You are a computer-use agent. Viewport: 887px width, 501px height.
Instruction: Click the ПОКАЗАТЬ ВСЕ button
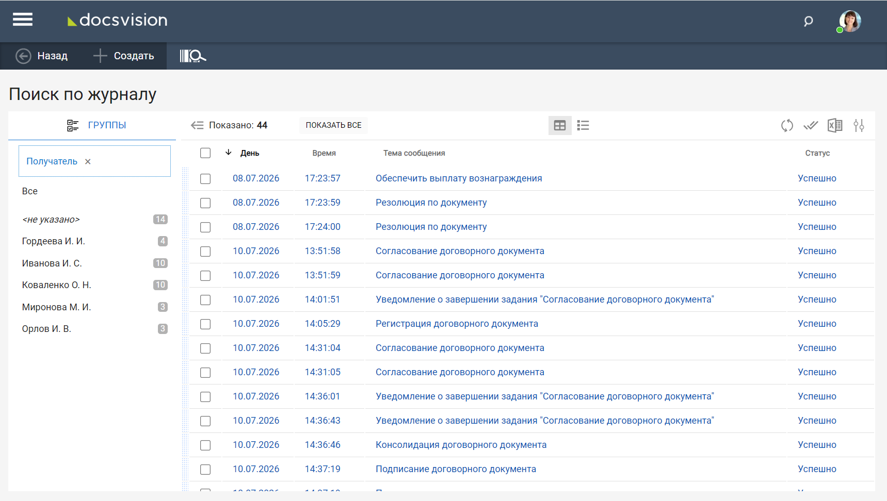333,125
